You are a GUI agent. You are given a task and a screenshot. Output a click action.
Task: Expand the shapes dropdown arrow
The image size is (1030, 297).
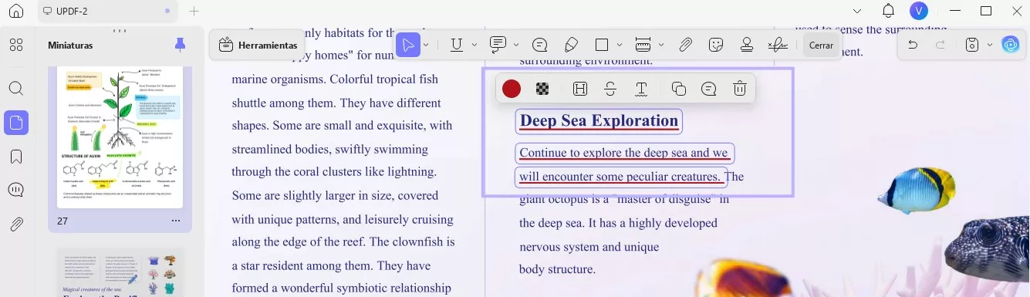point(620,45)
